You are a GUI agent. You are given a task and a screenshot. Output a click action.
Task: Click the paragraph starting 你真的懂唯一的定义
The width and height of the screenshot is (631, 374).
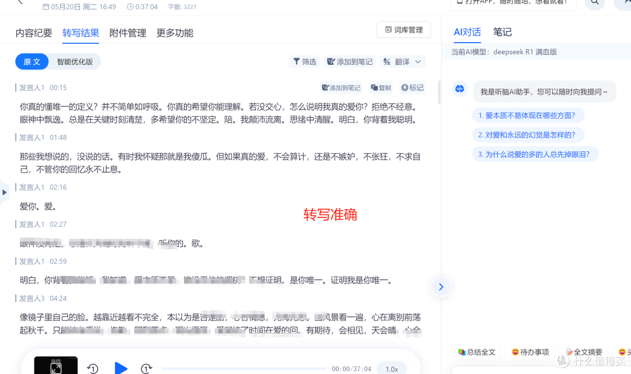click(220, 113)
